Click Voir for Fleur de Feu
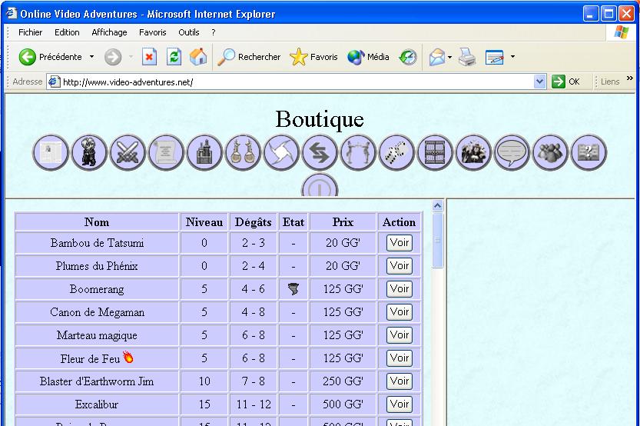 [400, 358]
